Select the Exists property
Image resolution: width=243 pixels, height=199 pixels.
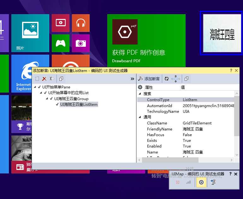pyautogui.click(x=152, y=140)
